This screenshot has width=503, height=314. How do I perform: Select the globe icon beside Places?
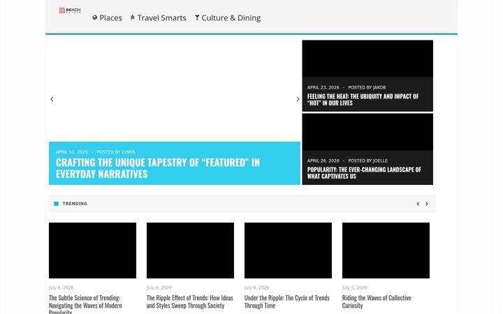click(94, 17)
